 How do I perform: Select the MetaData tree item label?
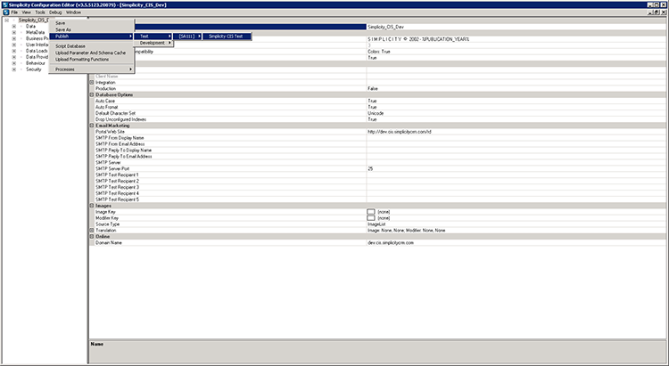tap(35, 32)
